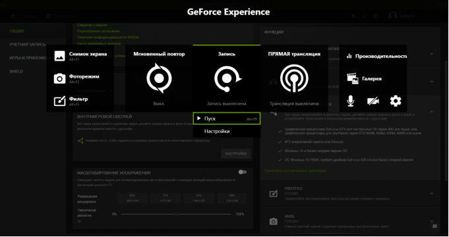449x237 pixels.
Task: Click the Запись record icon
Action: click(x=227, y=78)
